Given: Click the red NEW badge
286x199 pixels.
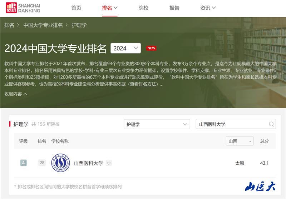Looking at the screenshot, I should click(x=151, y=48).
